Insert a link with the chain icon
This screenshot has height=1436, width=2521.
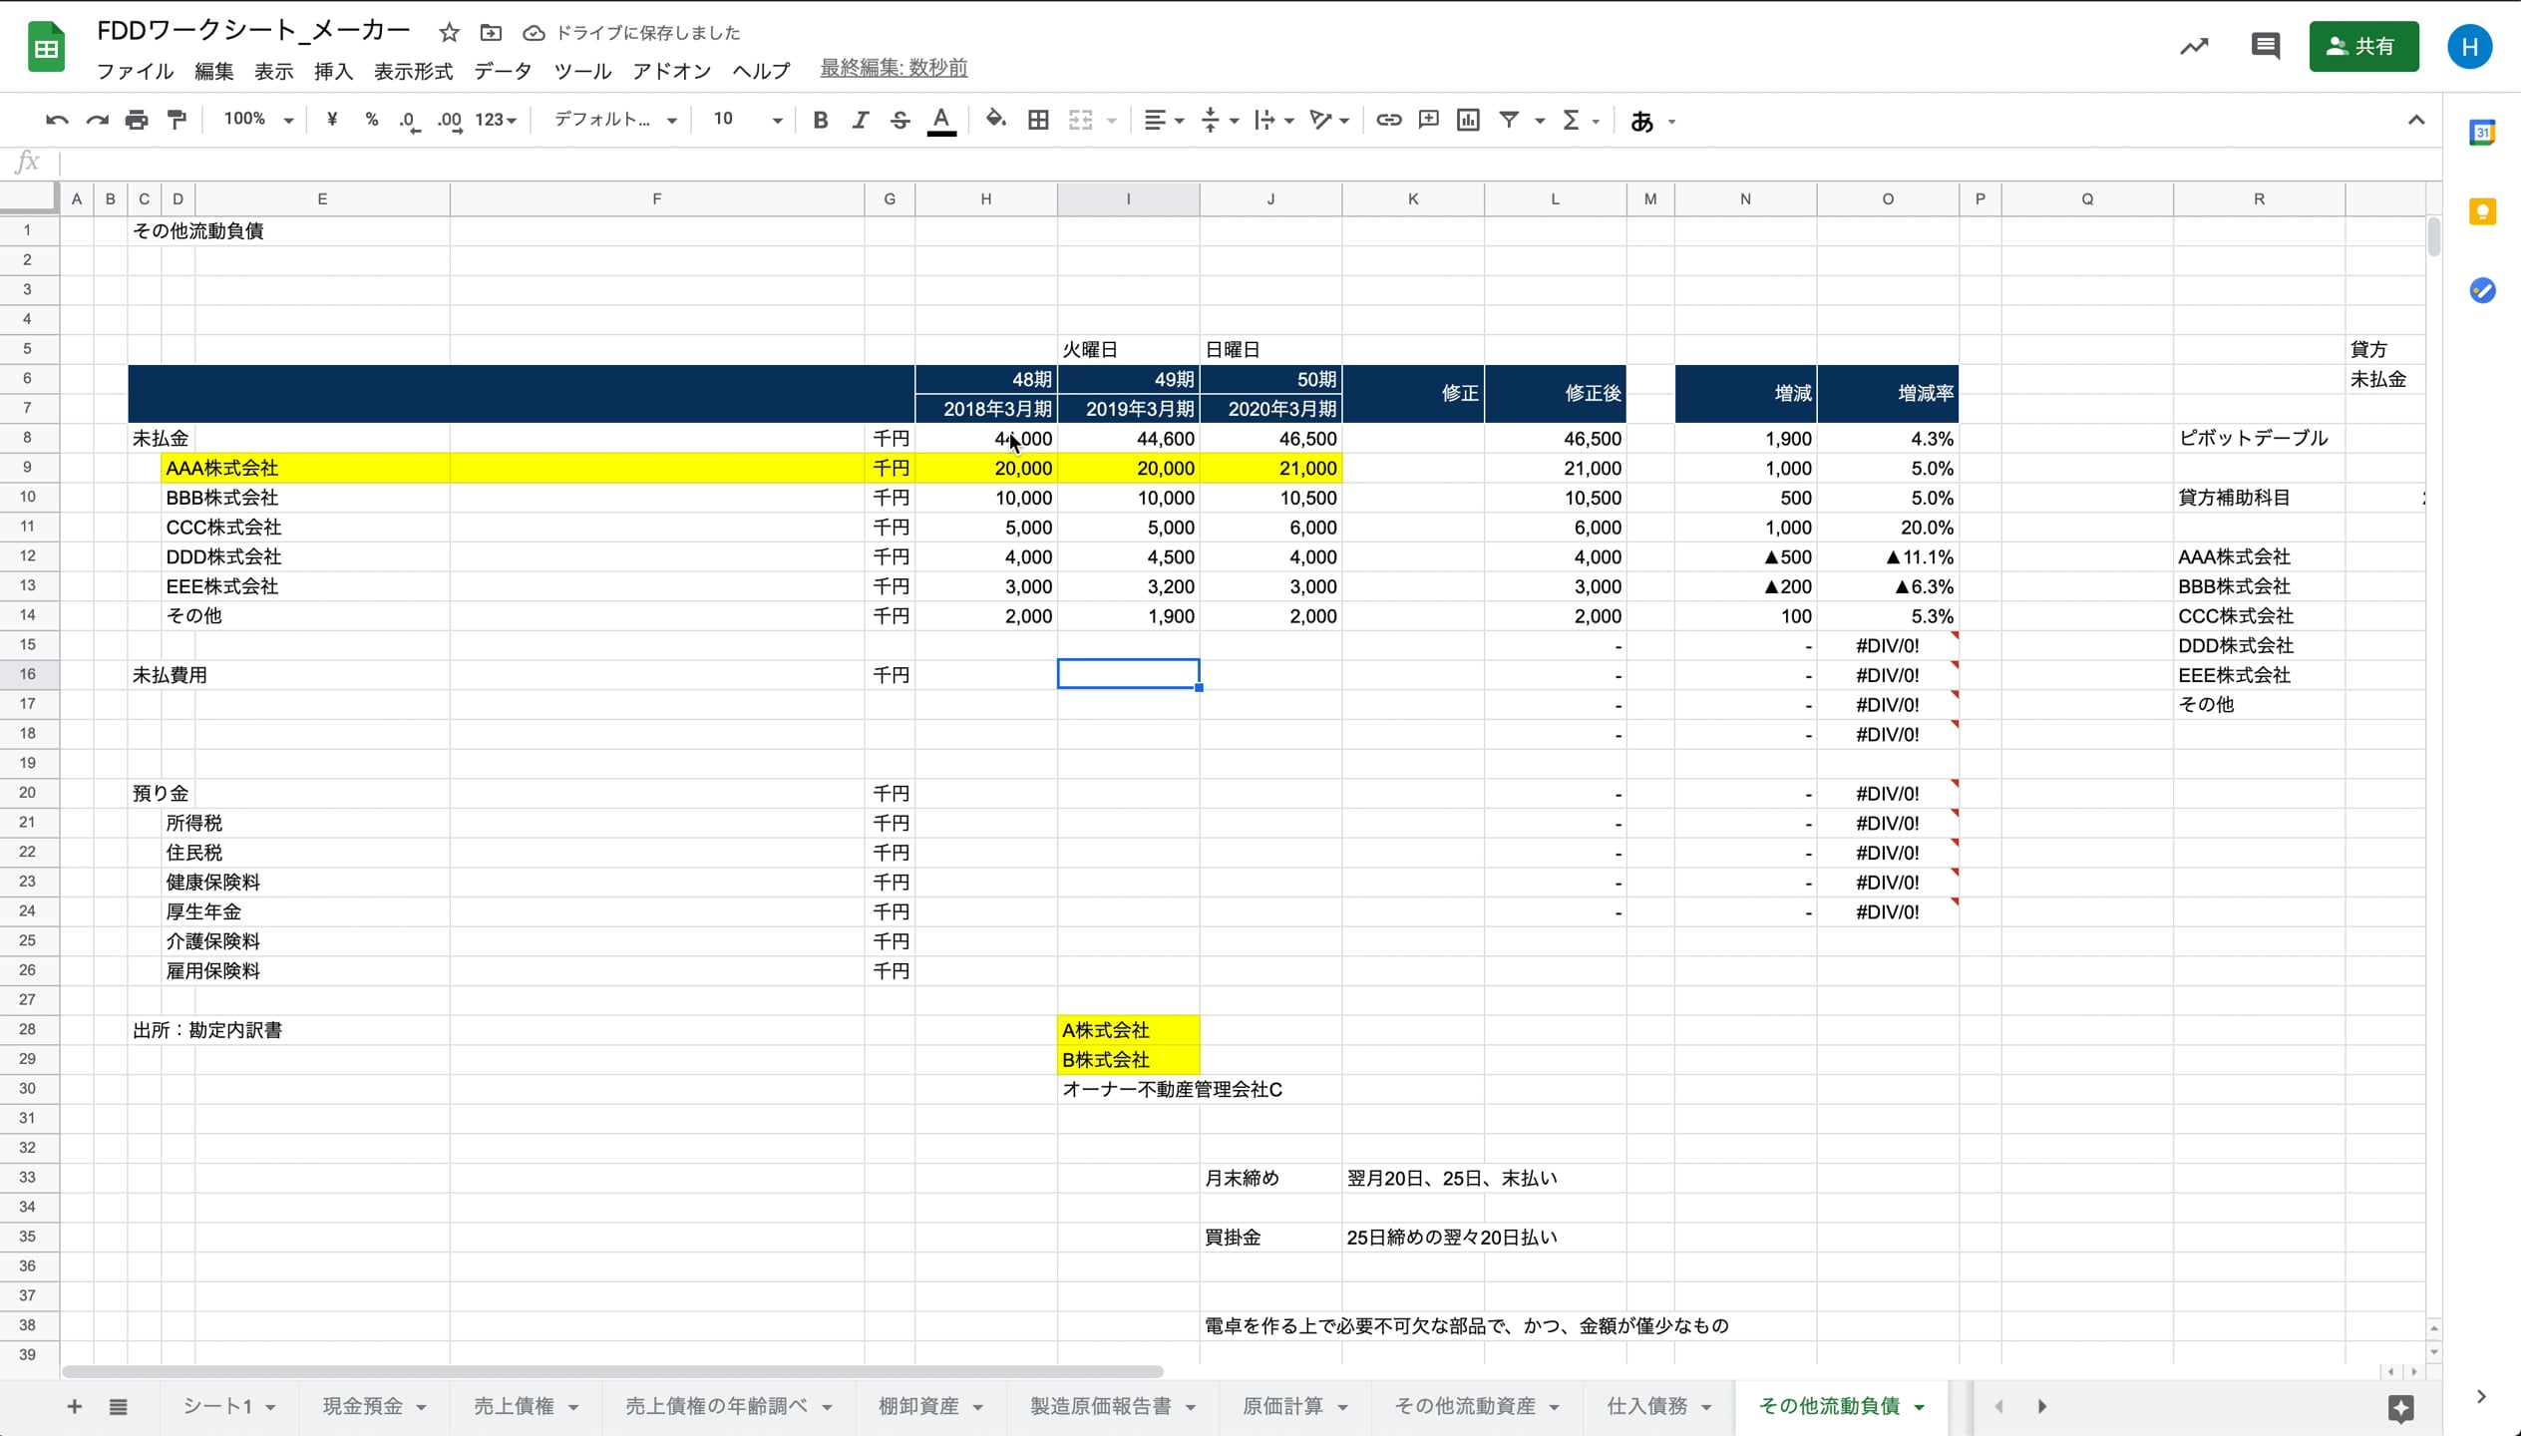[x=1388, y=120]
